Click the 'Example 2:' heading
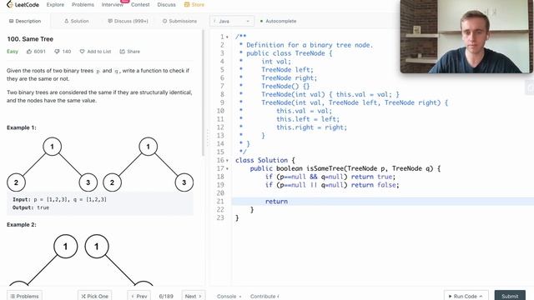Image resolution: width=534 pixels, height=300 pixels. (22, 224)
